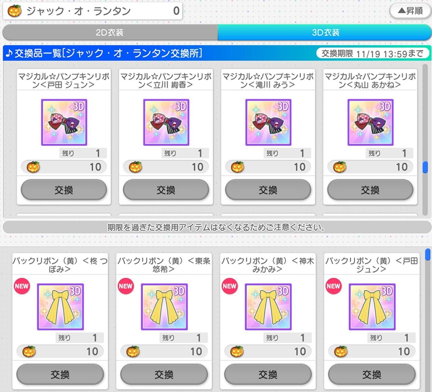The image size is (432, 392).
Task: Switch to the 2D衣装 tab
Action: click(110, 32)
